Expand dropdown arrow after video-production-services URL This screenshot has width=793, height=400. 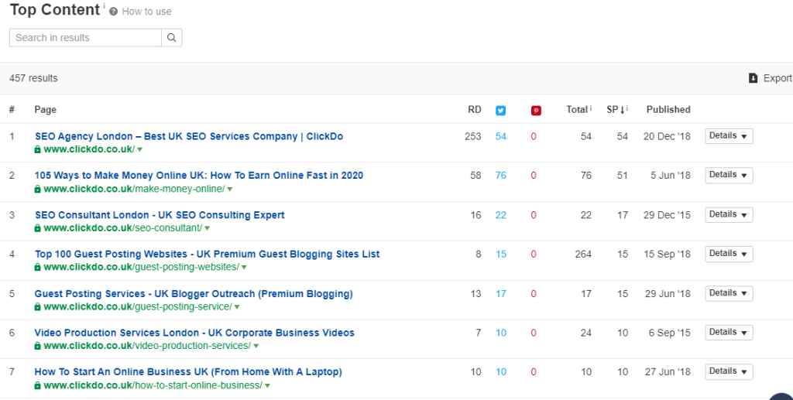256,347
